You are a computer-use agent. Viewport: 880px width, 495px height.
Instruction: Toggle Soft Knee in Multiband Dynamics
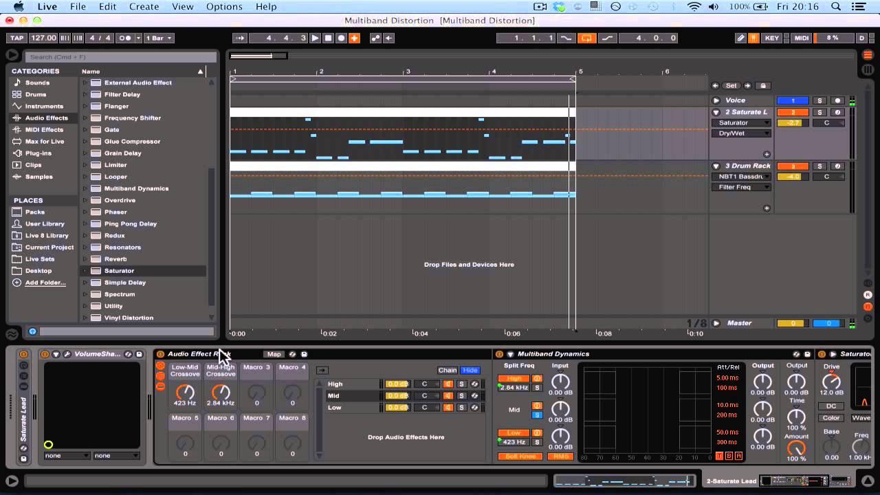point(520,456)
